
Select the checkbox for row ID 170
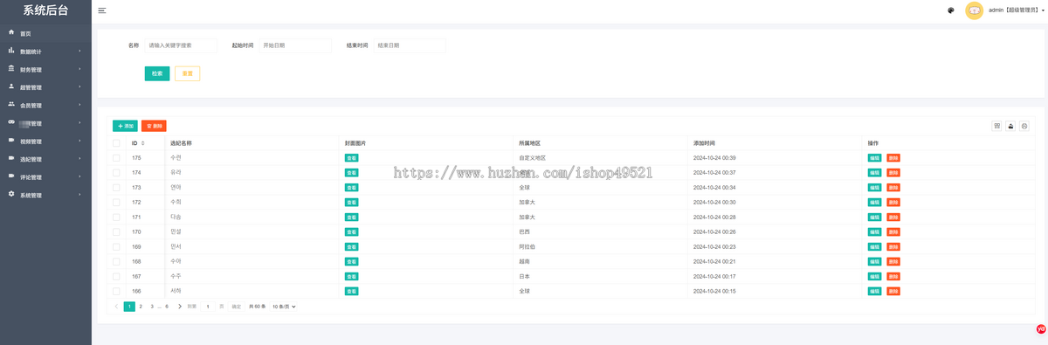click(x=116, y=231)
